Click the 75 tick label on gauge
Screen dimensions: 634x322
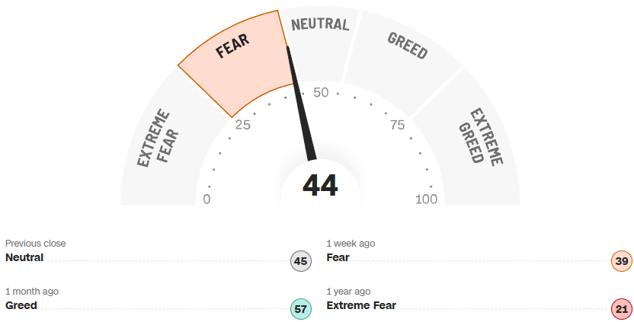[x=397, y=125]
